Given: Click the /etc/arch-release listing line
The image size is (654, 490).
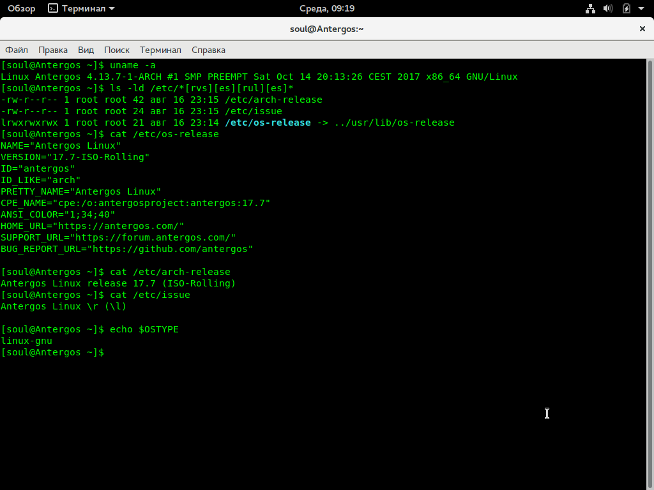Looking at the screenshot, I should click(162, 100).
